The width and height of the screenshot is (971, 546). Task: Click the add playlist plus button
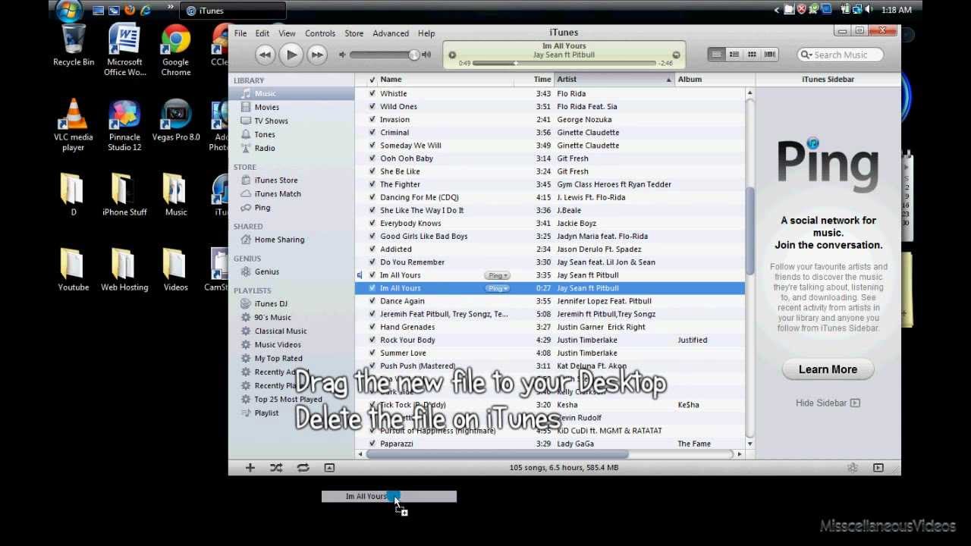[x=250, y=468]
